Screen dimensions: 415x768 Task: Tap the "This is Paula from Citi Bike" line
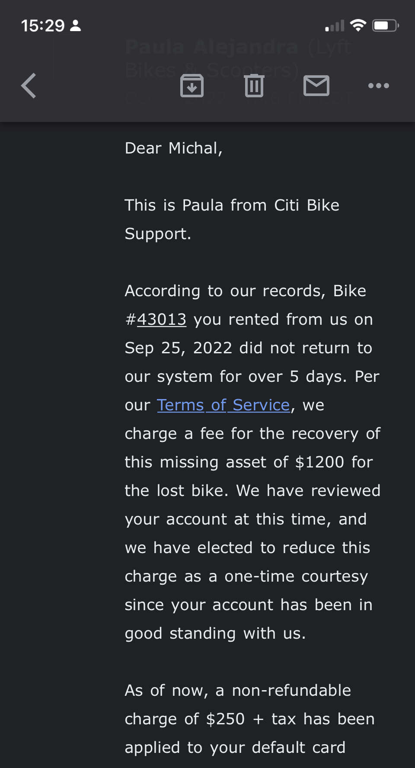232,205
